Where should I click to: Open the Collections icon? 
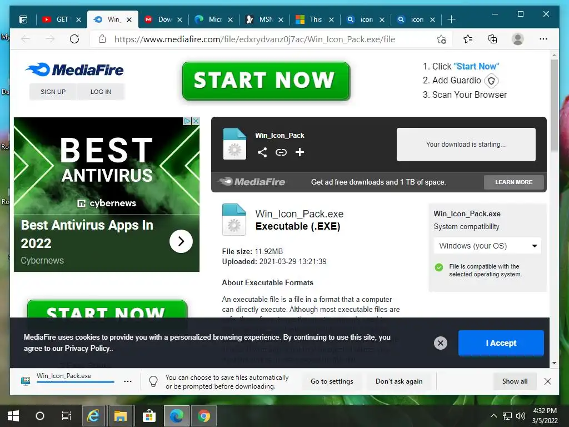coord(492,39)
